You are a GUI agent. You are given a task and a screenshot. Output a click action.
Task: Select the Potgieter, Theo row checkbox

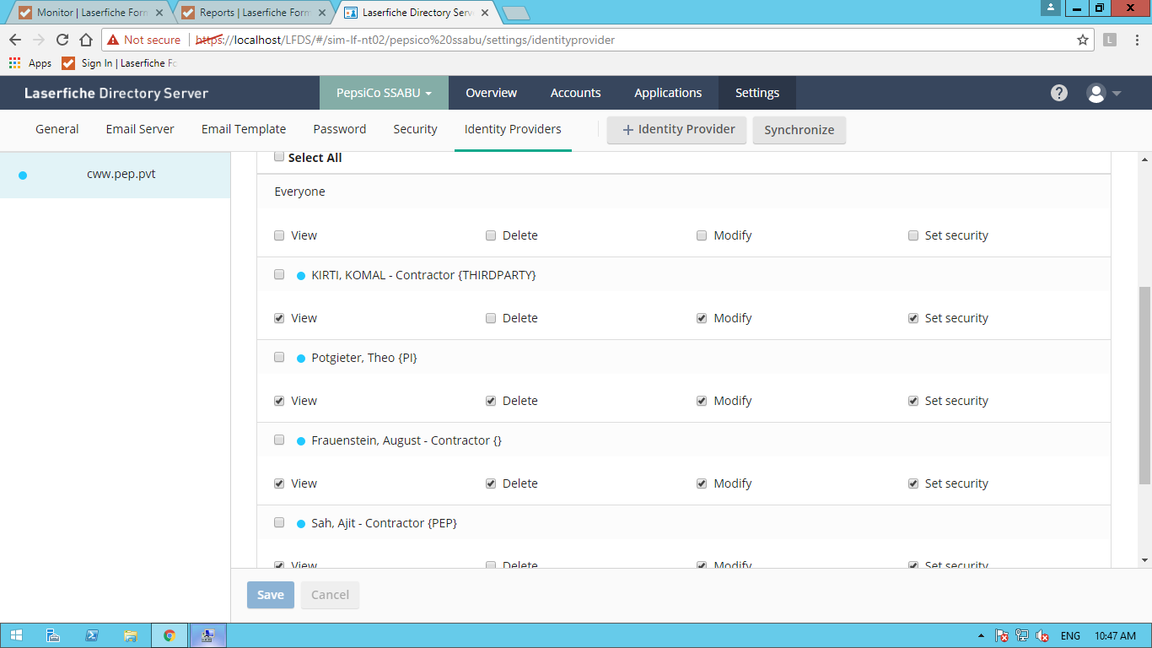pyautogui.click(x=279, y=357)
